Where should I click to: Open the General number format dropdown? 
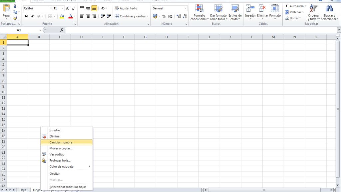click(x=185, y=8)
